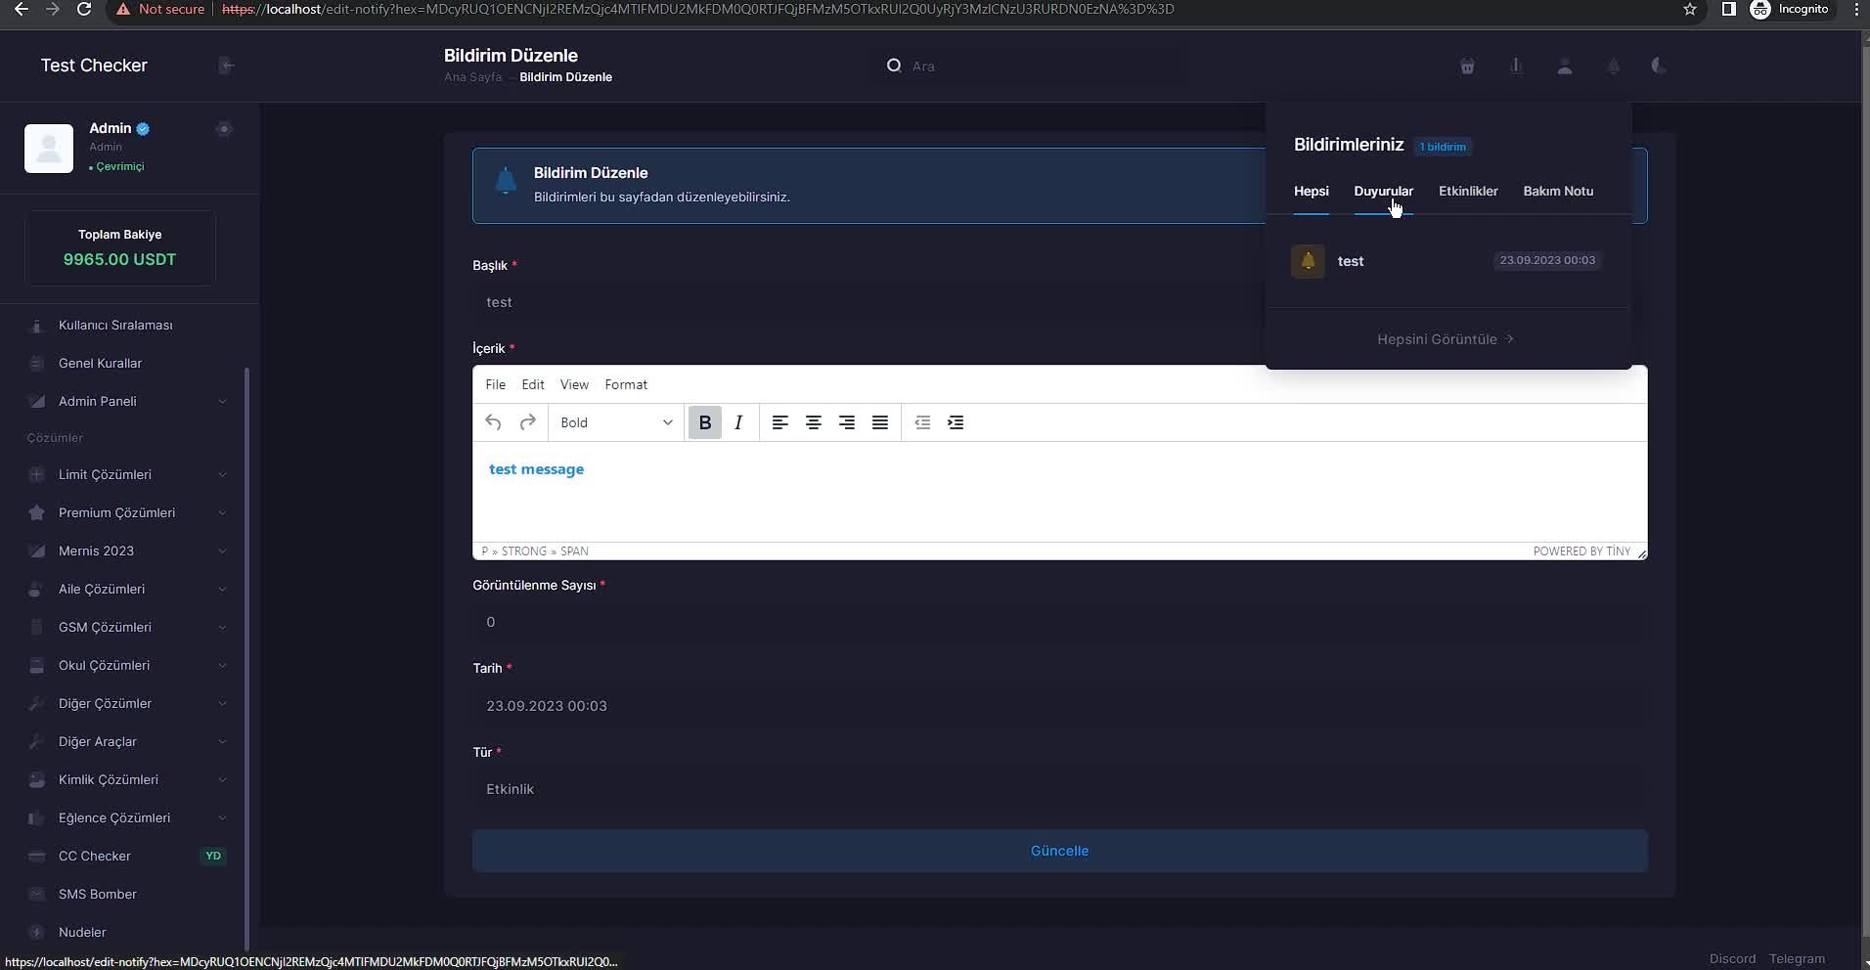
Task: Click the user profile icon in header
Action: point(1565,66)
